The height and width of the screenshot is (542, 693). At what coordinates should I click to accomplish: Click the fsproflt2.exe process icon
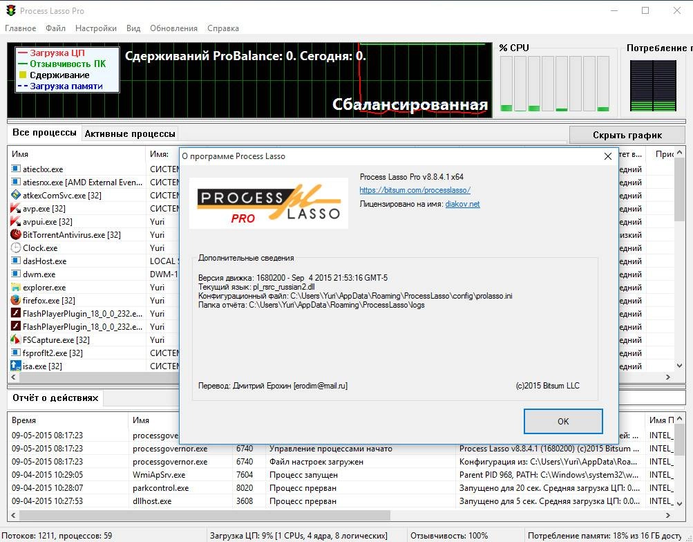[15, 353]
